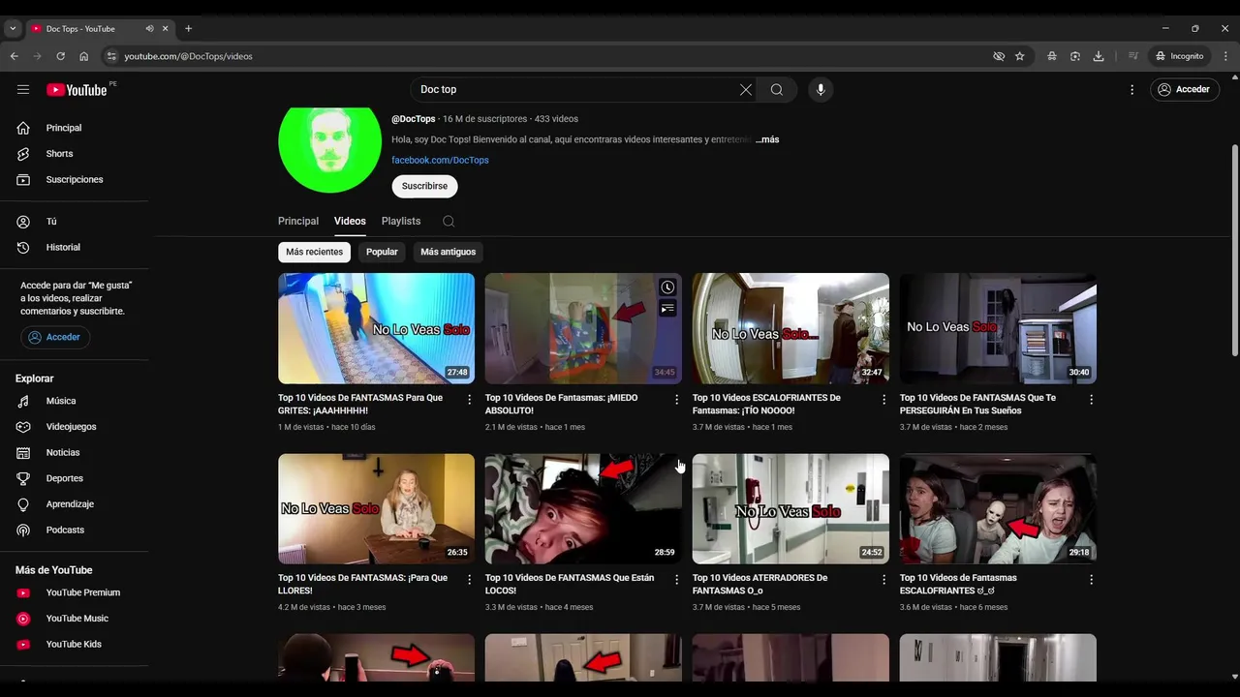Open options menu for ¡TÍO NOOOO! video
The height and width of the screenshot is (697, 1240).
883,399
